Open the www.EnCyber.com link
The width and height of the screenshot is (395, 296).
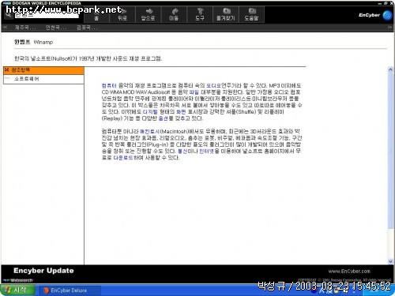tap(349, 272)
